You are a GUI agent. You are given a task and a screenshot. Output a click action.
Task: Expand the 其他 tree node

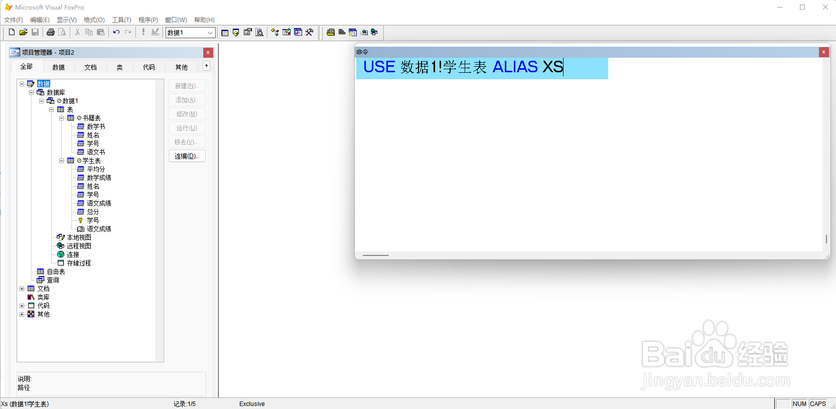point(22,314)
